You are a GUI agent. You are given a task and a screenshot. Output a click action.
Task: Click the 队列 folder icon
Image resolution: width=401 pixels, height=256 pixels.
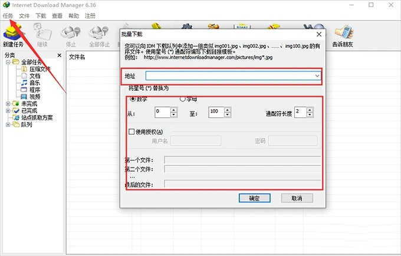(16, 124)
